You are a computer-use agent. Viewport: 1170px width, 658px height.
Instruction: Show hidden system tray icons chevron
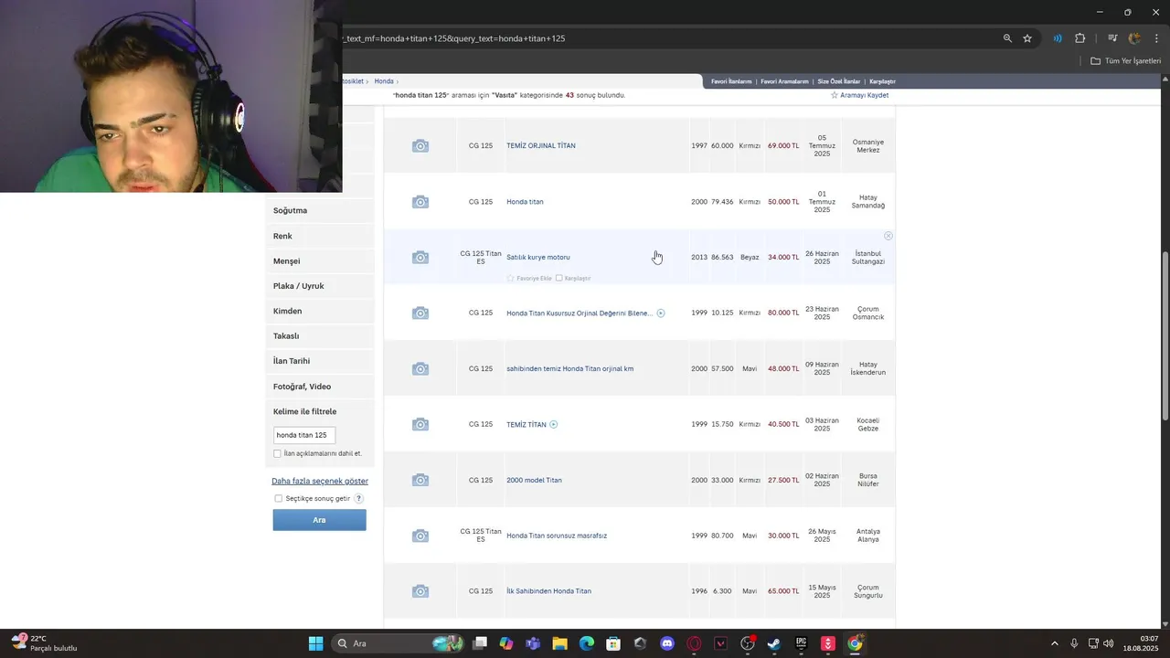click(x=1054, y=643)
